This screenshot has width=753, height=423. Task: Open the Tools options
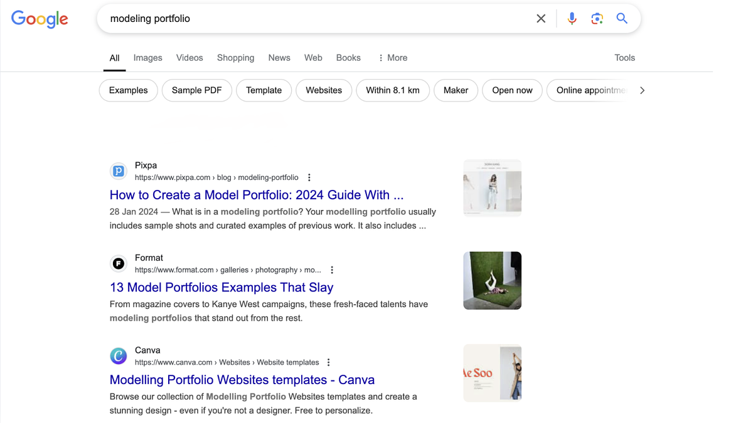click(x=624, y=58)
